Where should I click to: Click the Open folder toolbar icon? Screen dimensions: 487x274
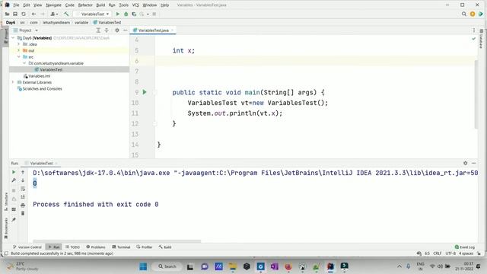click(x=7, y=14)
